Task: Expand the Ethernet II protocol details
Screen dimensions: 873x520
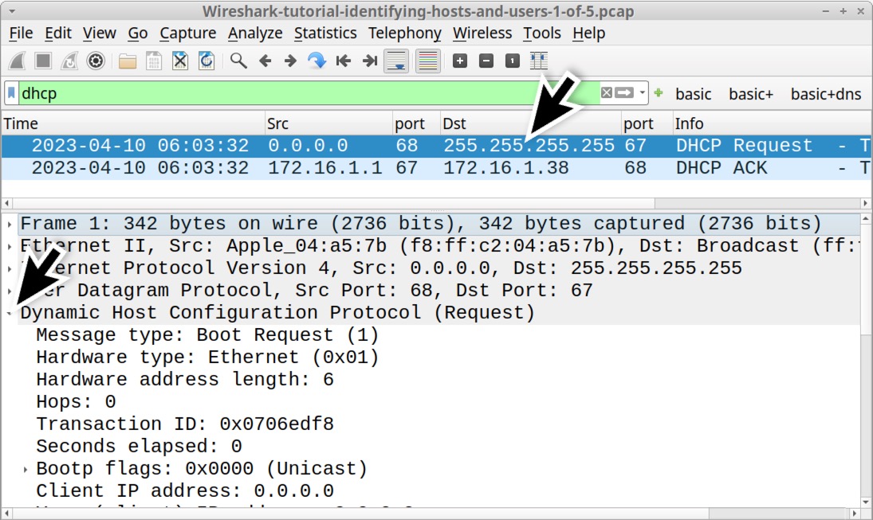Action: [x=8, y=245]
